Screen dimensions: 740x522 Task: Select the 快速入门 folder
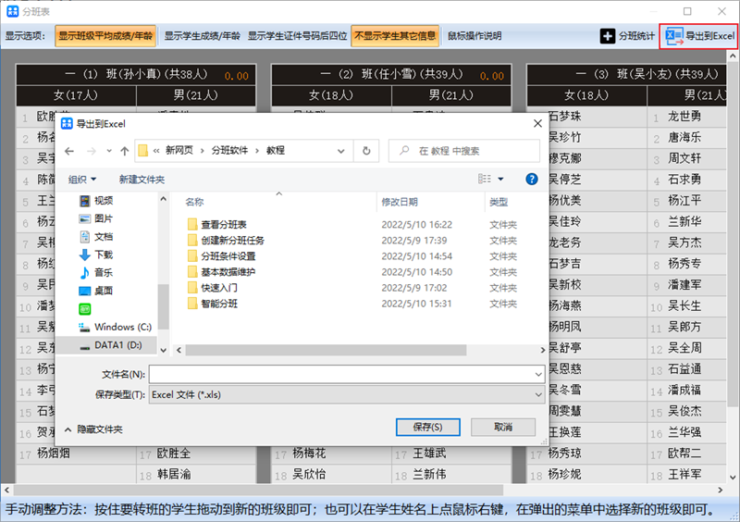[213, 288]
